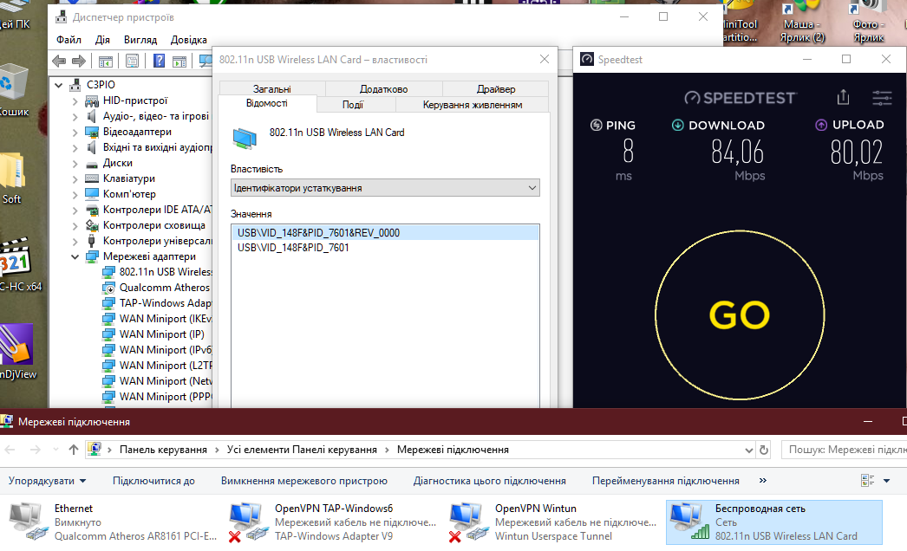Toggle the action pane icon in Device Manager toolbar
Screen dimensions: 907x551
click(x=179, y=62)
